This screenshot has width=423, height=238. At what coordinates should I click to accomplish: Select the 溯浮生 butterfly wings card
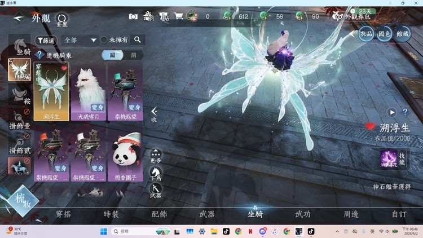(51, 91)
